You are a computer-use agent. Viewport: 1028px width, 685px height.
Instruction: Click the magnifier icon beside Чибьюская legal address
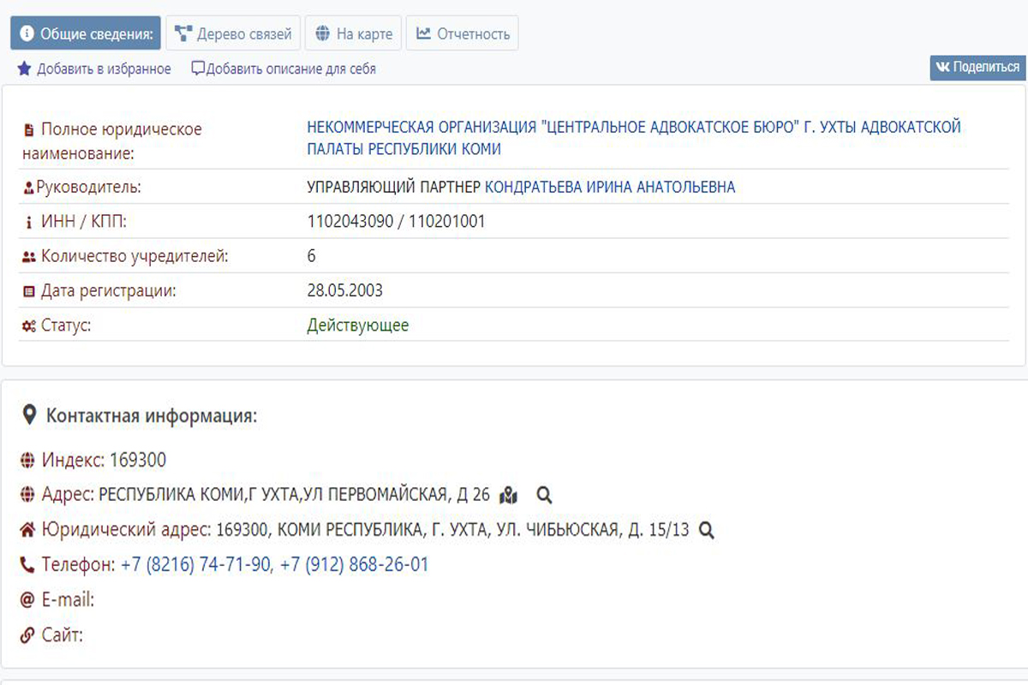tap(707, 530)
